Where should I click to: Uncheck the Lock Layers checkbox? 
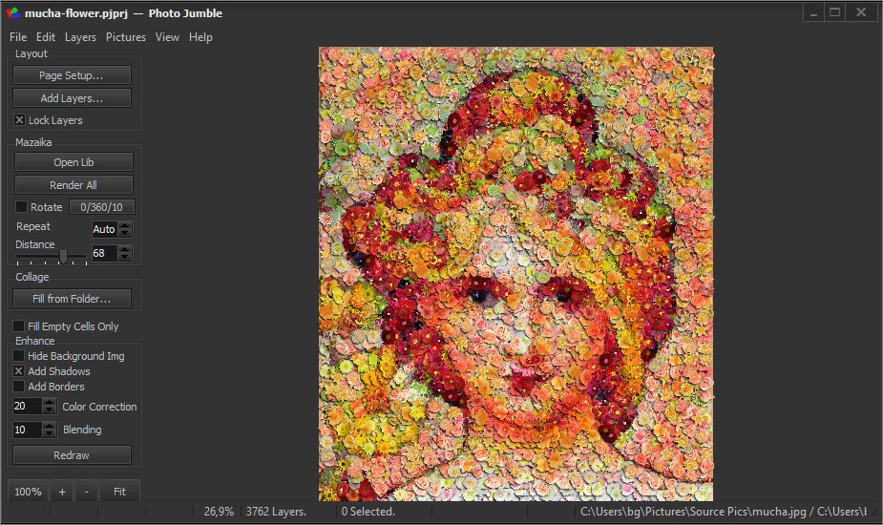(20, 120)
